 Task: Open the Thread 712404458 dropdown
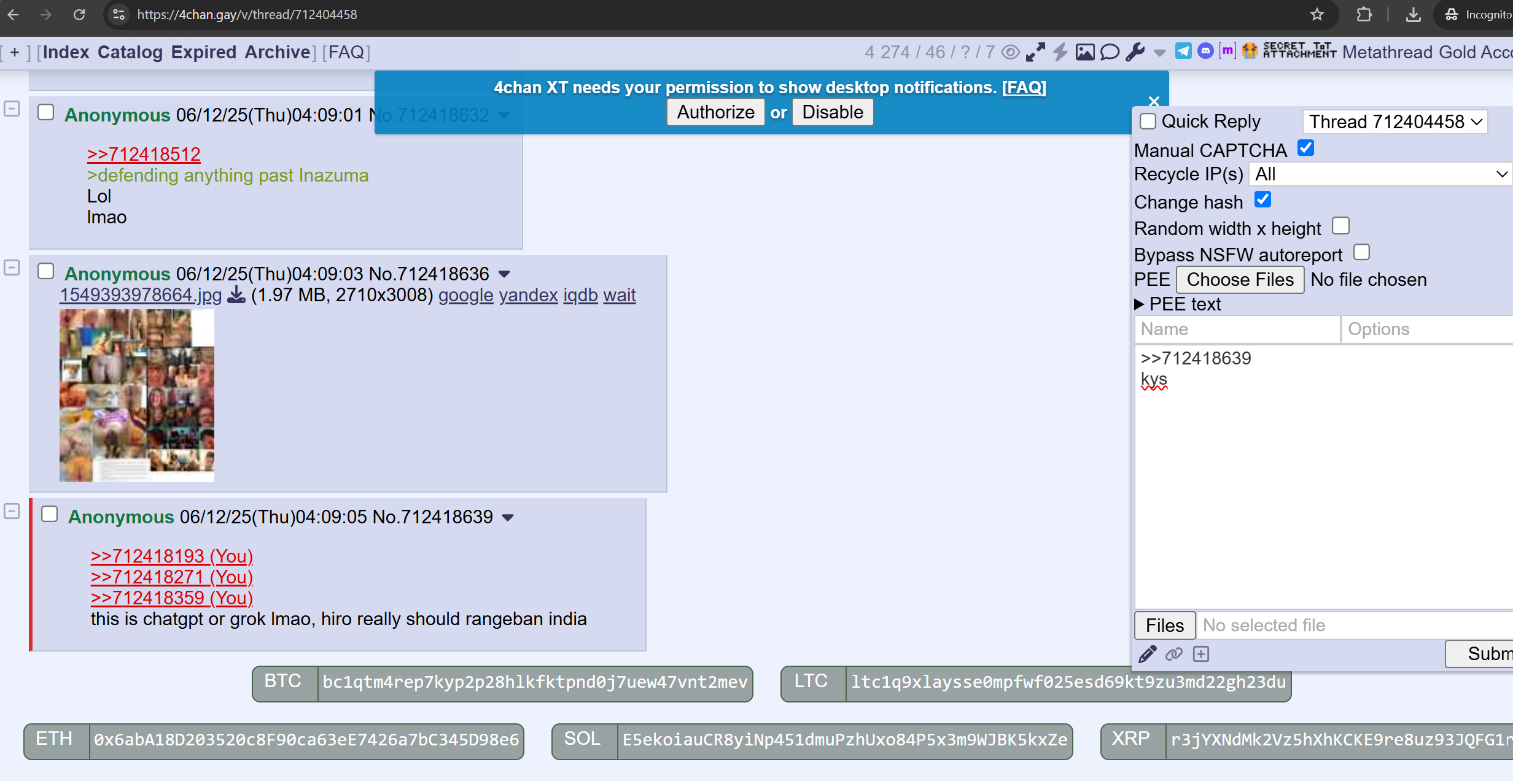coord(1395,121)
